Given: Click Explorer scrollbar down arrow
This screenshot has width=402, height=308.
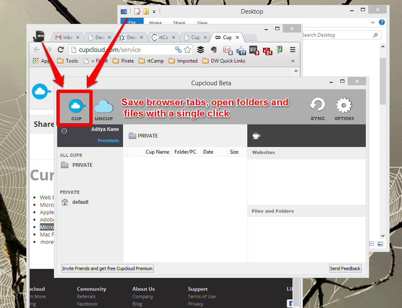Looking at the screenshot, I should point(383,236).
